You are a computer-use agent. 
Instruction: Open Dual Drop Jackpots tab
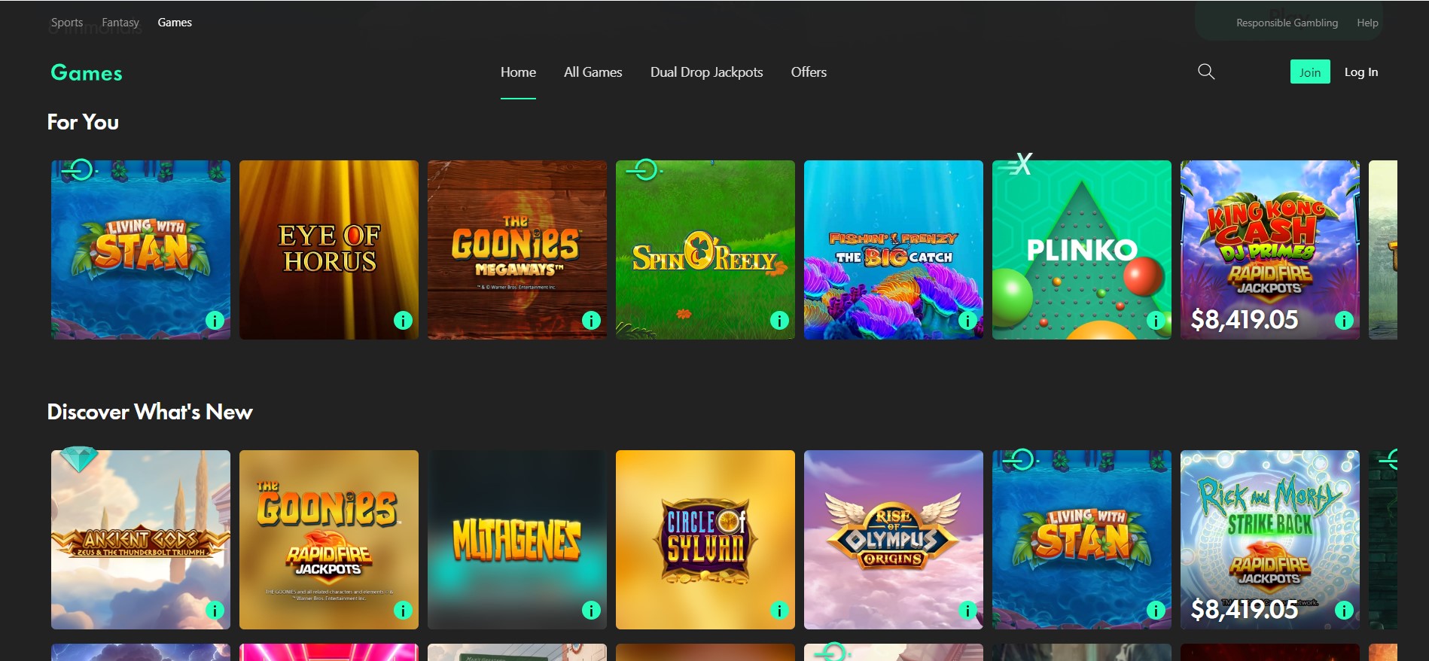coord(706,72)
